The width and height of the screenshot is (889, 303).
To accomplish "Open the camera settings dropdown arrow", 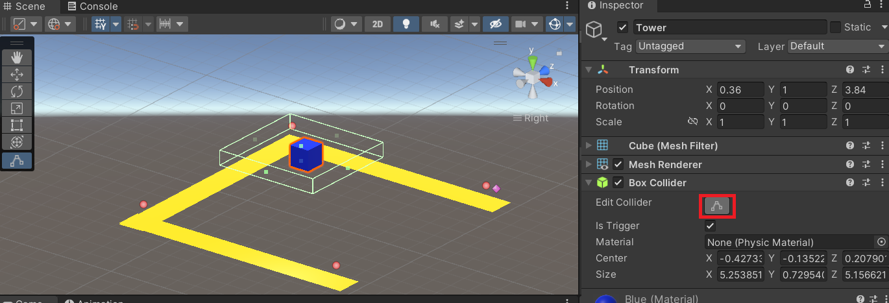I will tap(536, 24).
